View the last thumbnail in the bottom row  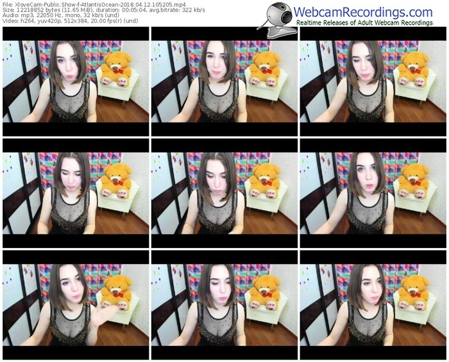coord(373,304)
